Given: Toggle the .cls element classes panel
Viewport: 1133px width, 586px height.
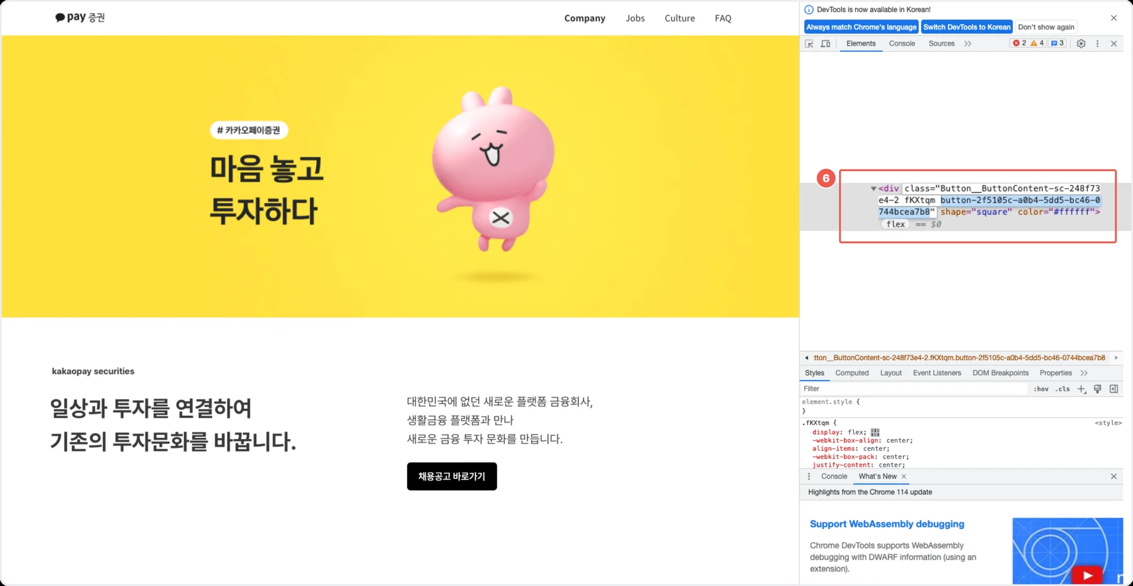Looking at the screenshot, I should tap(1063, 389).
